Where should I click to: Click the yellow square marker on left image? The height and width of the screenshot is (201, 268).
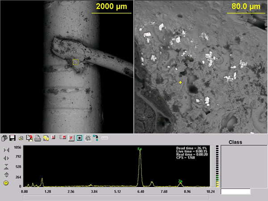(75, 62)
